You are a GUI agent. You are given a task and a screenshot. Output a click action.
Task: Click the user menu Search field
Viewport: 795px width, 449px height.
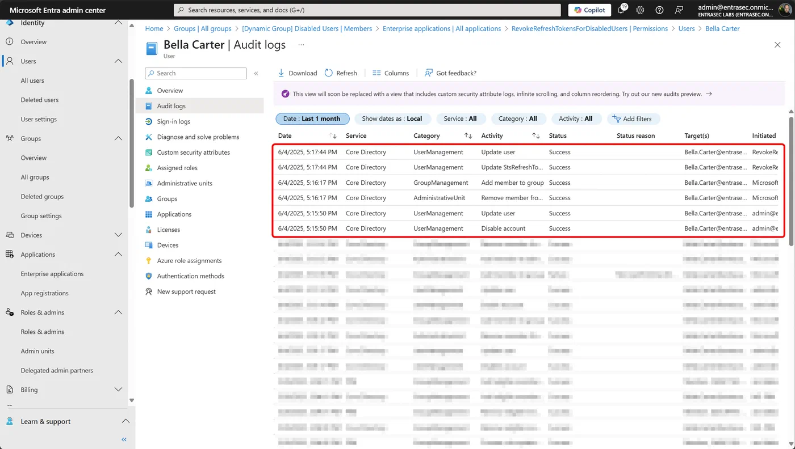[196, 73]
